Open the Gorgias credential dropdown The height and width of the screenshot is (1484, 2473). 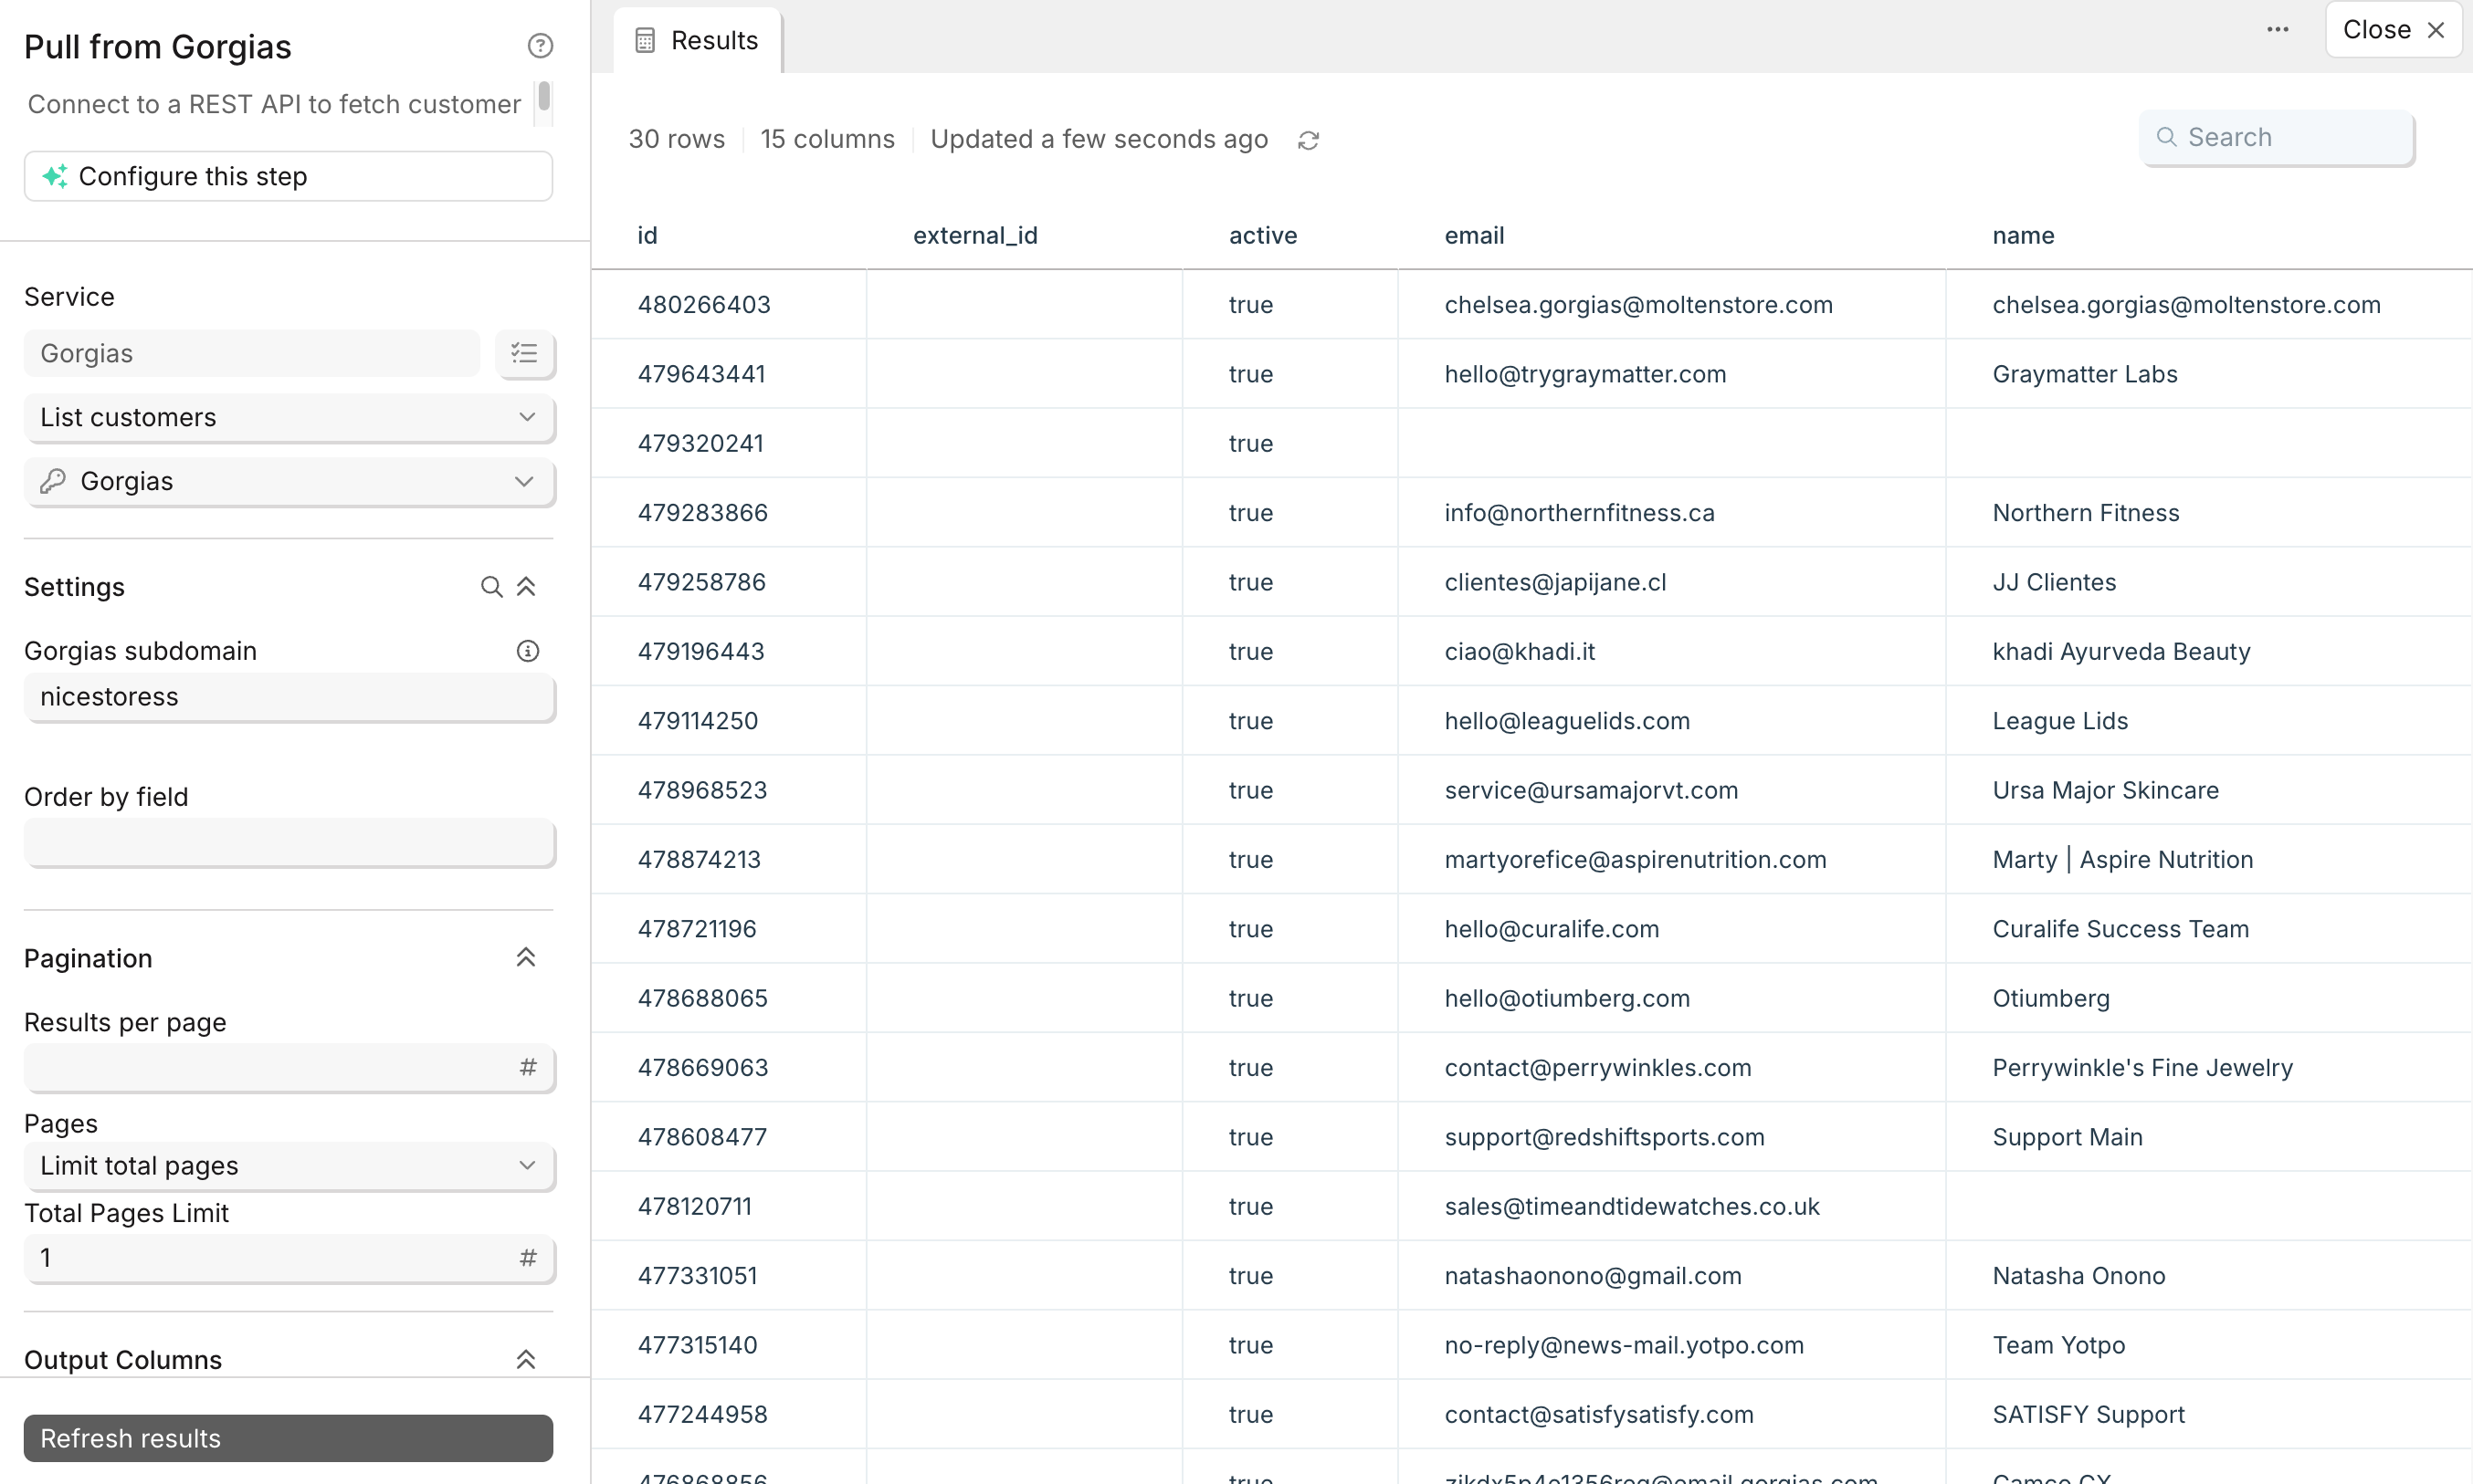pyautogui.click(x=288, y=481)
